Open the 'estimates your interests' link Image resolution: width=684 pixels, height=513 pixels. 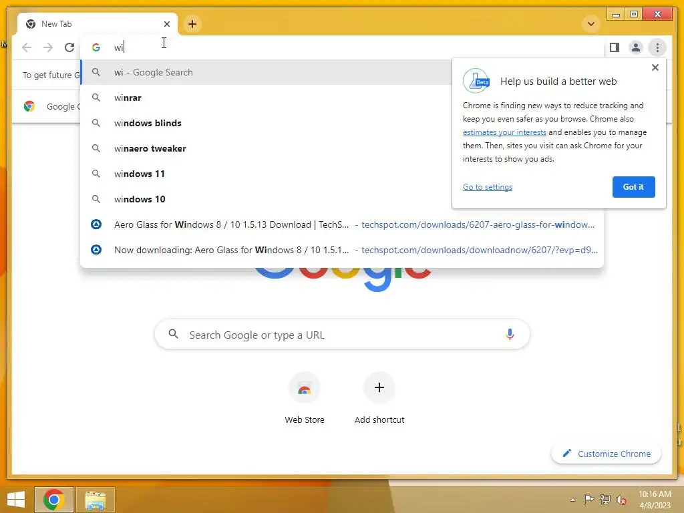(x=504, y=132)
